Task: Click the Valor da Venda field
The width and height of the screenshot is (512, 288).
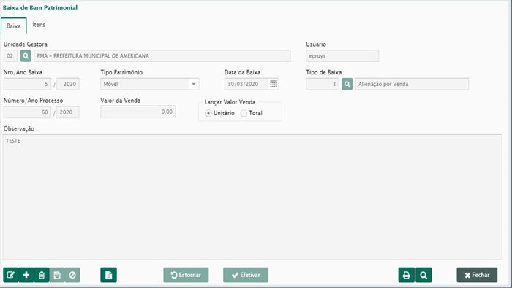Action: (138, 112)
